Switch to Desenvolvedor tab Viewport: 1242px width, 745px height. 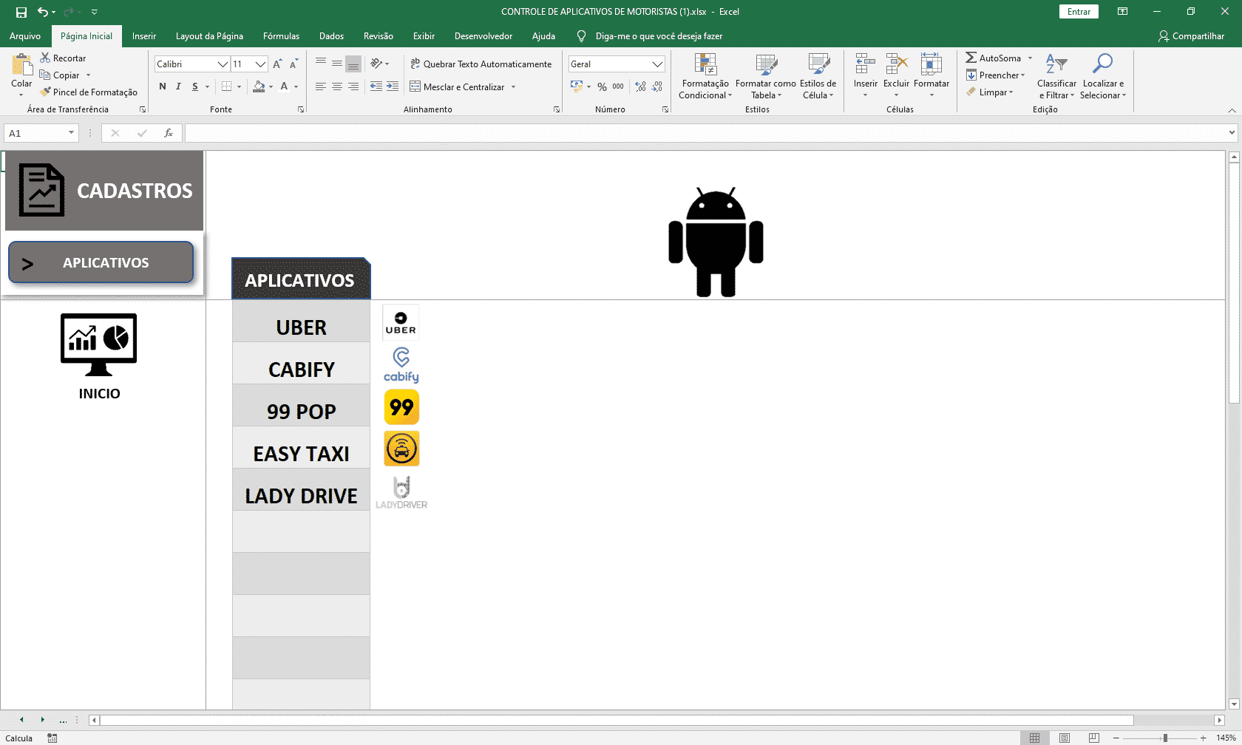point(483,36)
